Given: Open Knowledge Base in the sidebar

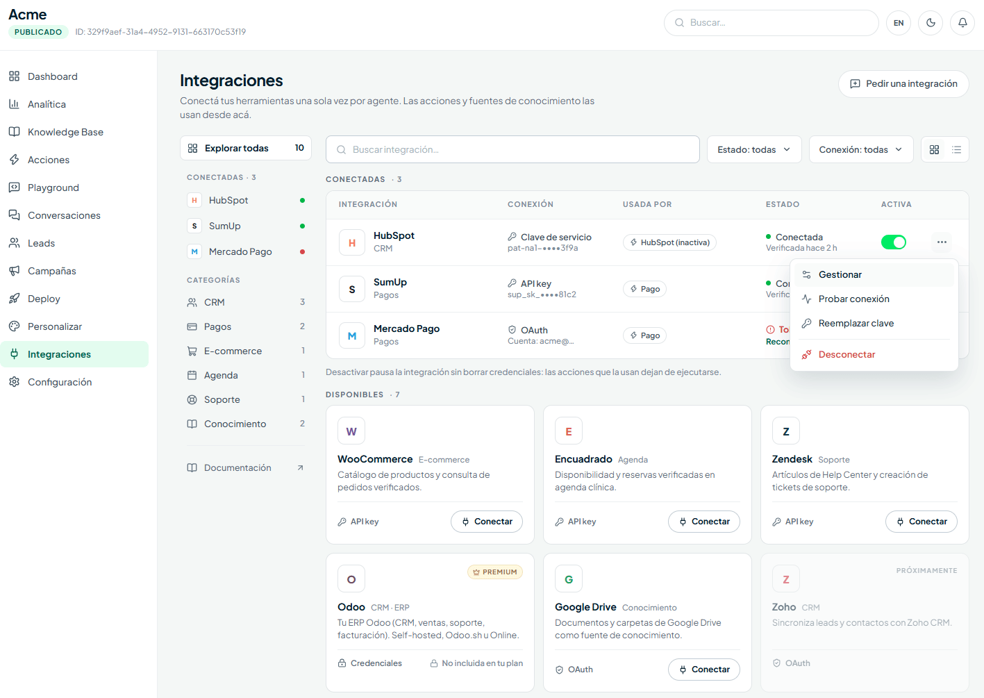Looking at the screenshot, I should click(x=74, y=132).
